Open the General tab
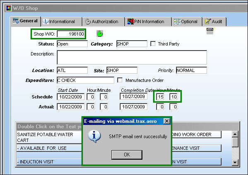Viewport: 248px width, 175px height. click(x=25, y=21)
